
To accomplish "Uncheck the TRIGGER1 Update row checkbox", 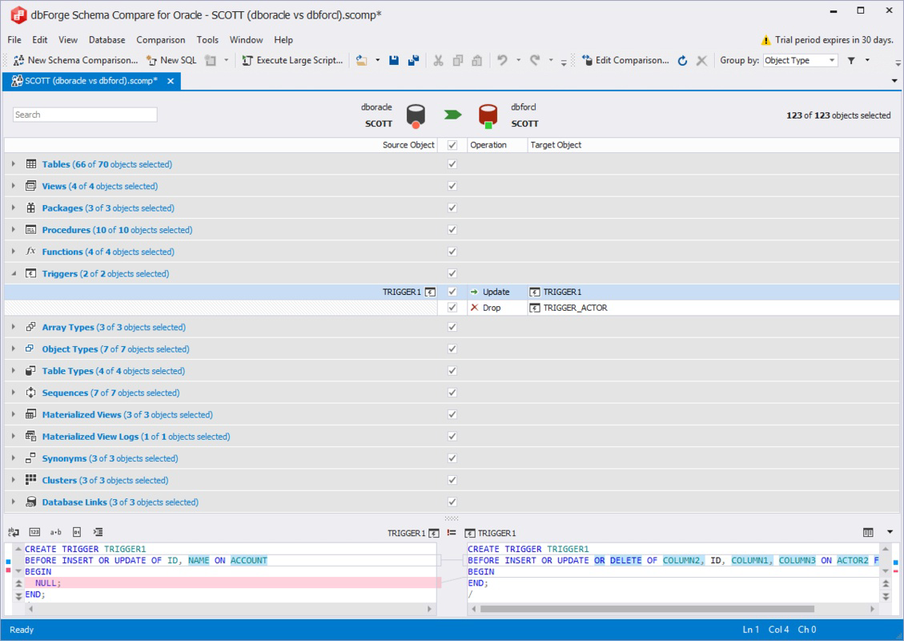I will tap(452, 292).
